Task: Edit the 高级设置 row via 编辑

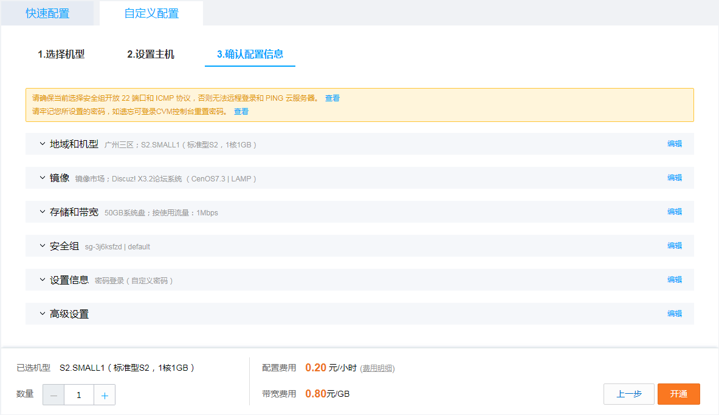Action: pos(675,314)
